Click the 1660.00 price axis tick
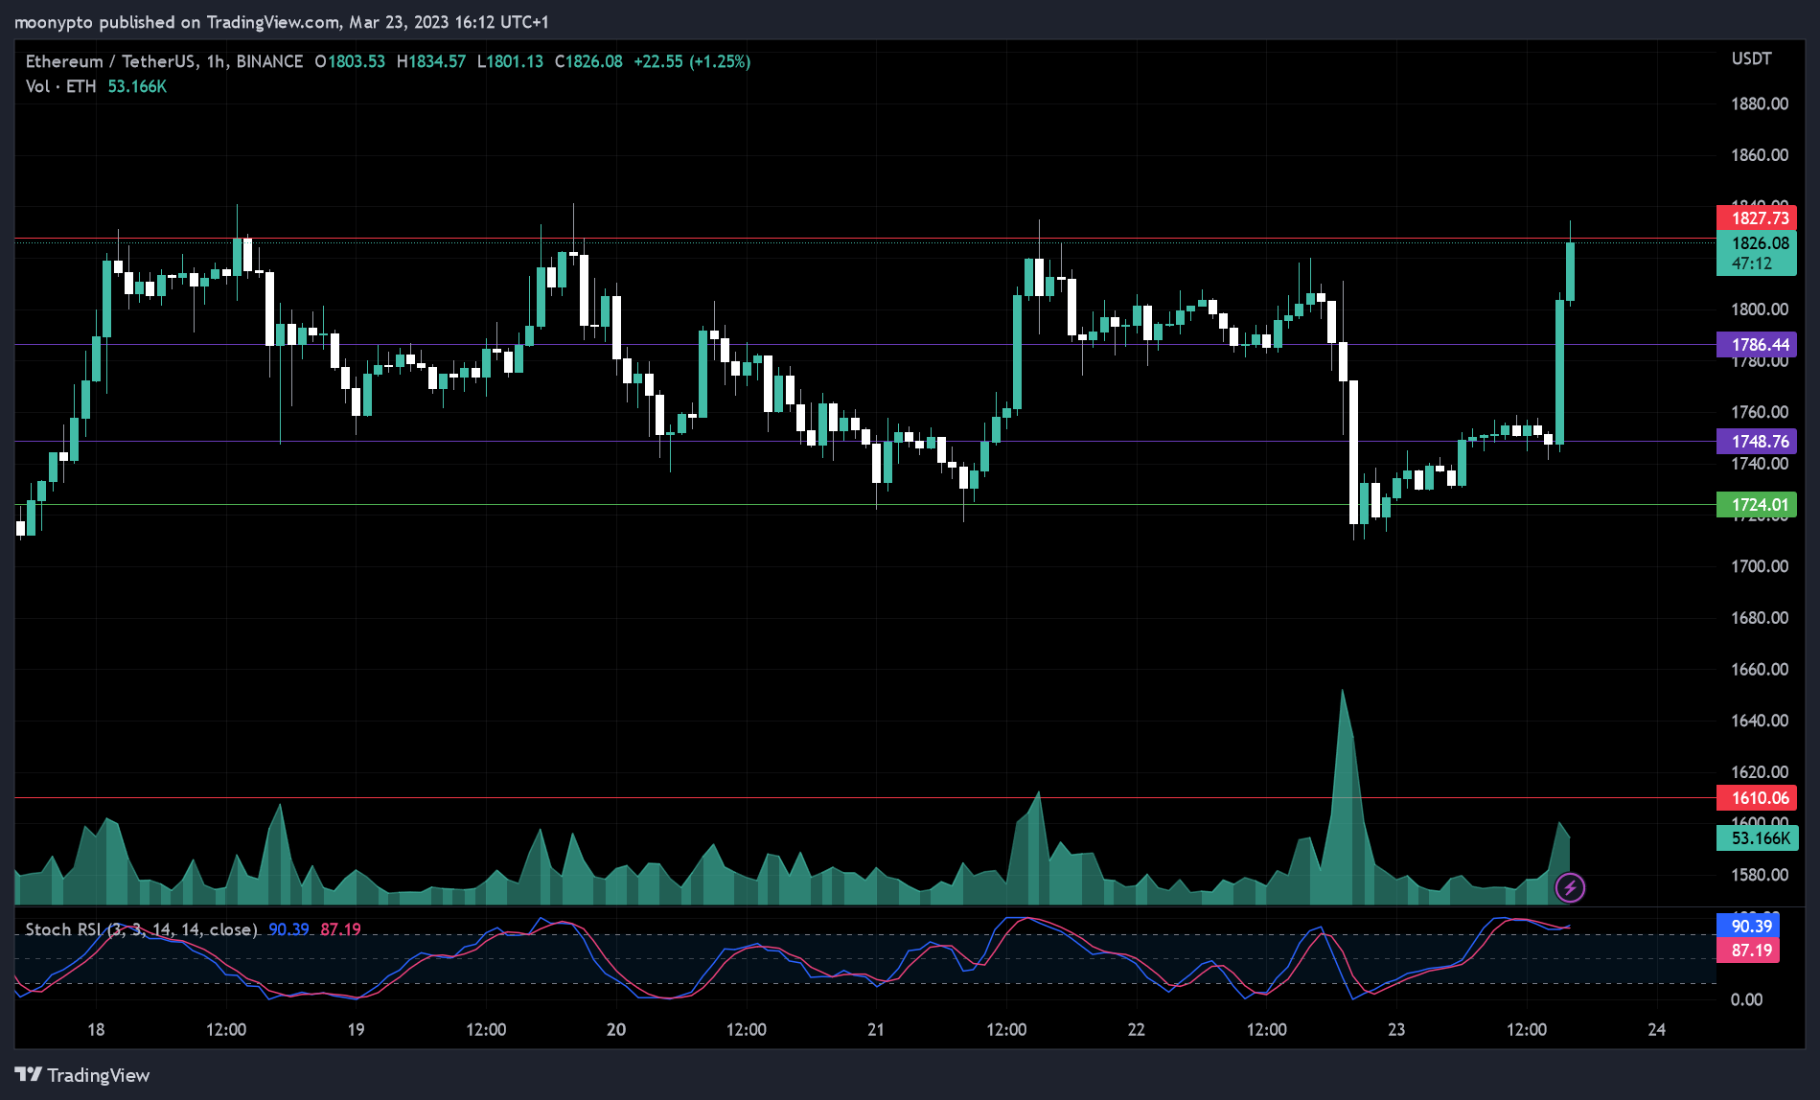 1760,669
